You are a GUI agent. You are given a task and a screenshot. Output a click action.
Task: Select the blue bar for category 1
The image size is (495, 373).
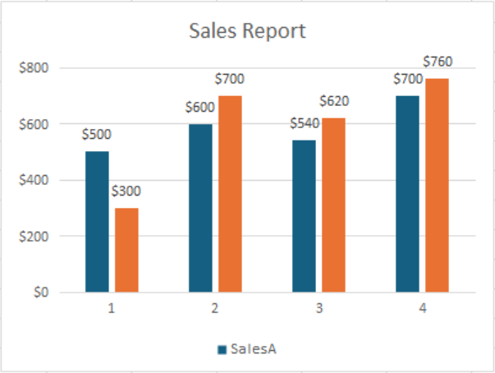pyautogui.click(x=97, y=221)
